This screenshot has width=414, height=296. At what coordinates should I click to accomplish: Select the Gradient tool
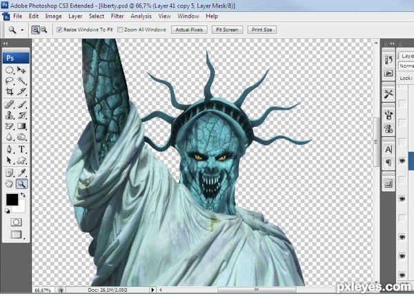coord(21,126)
